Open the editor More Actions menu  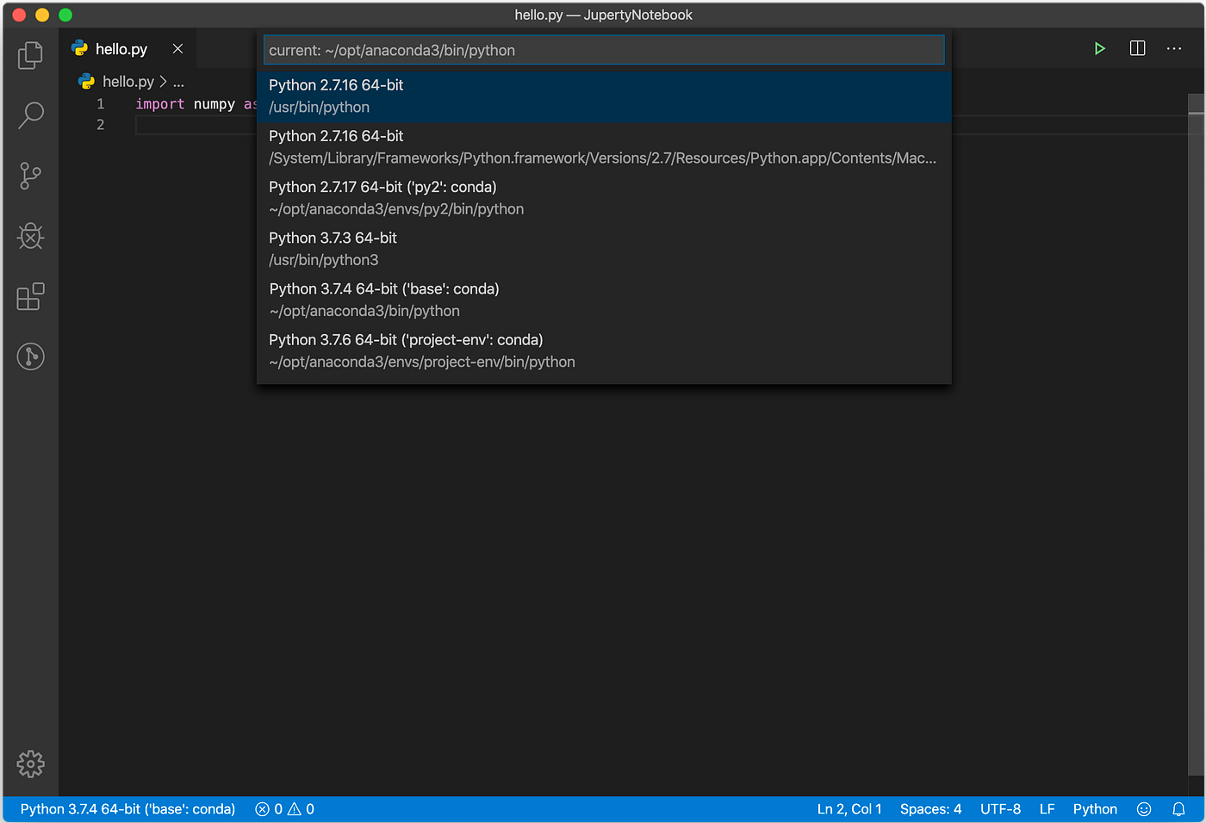(1174, 48)
